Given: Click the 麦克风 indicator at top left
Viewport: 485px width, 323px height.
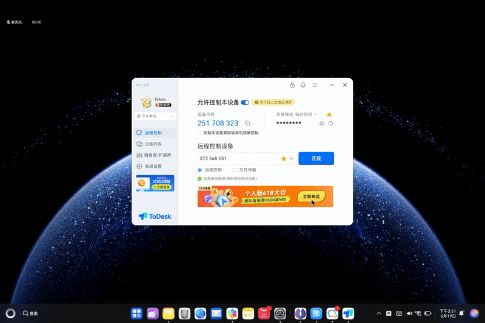Looking at the screenshot, I should pos(14,22).
